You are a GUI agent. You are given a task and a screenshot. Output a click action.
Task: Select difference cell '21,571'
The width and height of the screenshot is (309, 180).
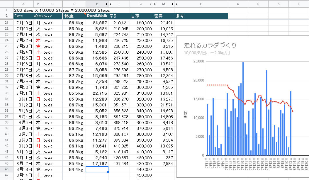[x=164, y=105]
